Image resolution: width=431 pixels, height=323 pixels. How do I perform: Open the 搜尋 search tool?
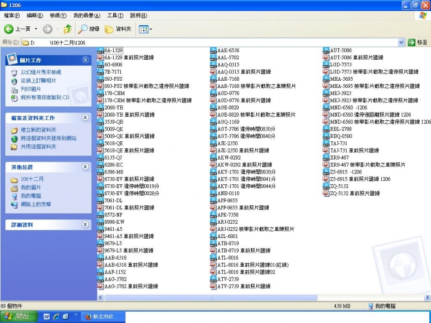(x=89, y=29)
